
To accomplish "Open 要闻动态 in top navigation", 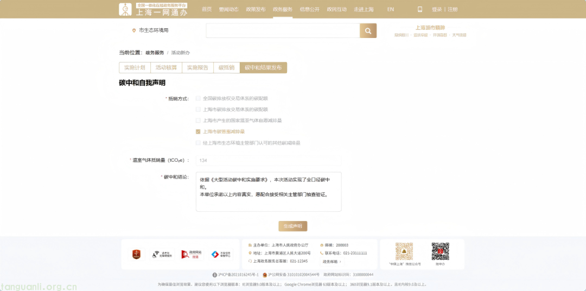I will [x=229, y=9].
